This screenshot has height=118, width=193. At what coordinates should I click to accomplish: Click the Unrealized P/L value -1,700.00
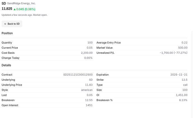click(x=174, y=53)
